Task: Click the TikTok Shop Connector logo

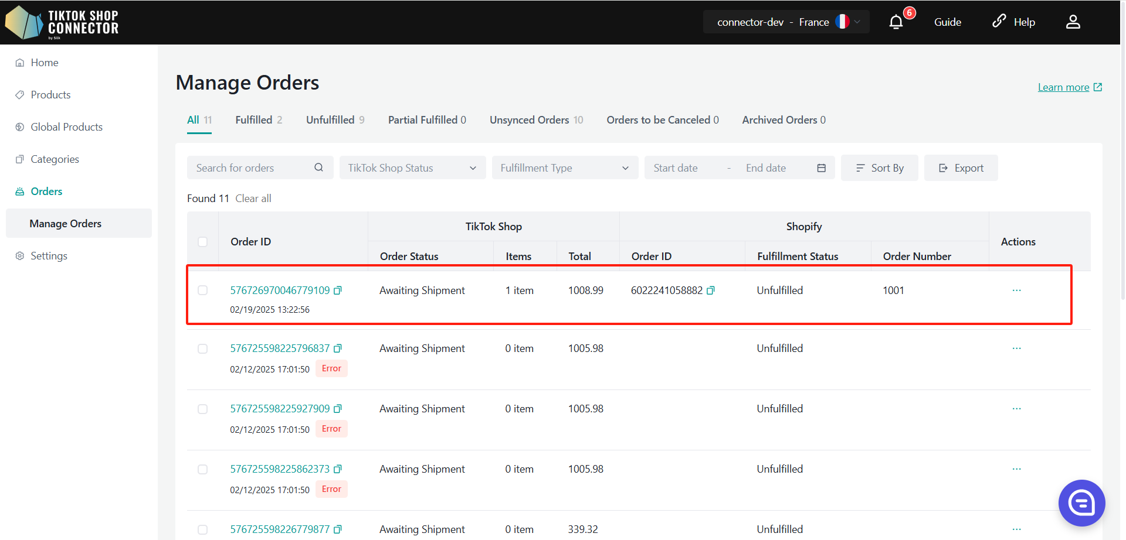Action: (62, 22)
